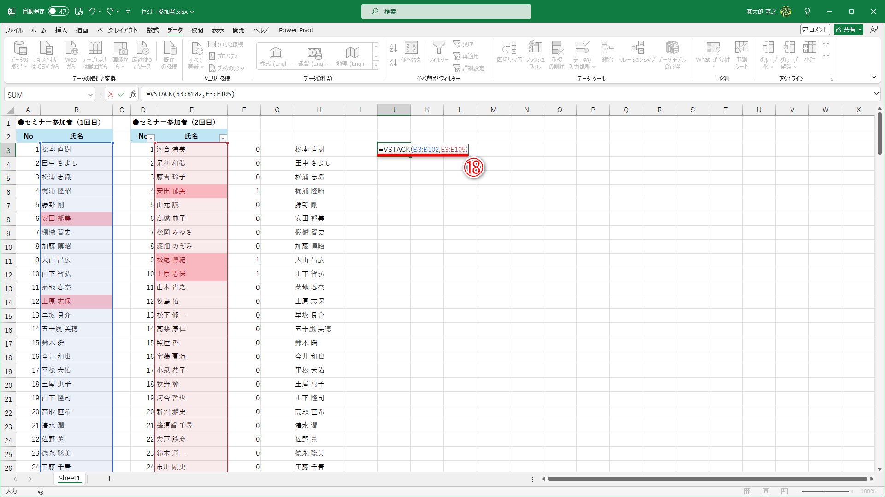885x497 pixels.
Task: Open the No column filter dropdown
Action: point(151,138)
